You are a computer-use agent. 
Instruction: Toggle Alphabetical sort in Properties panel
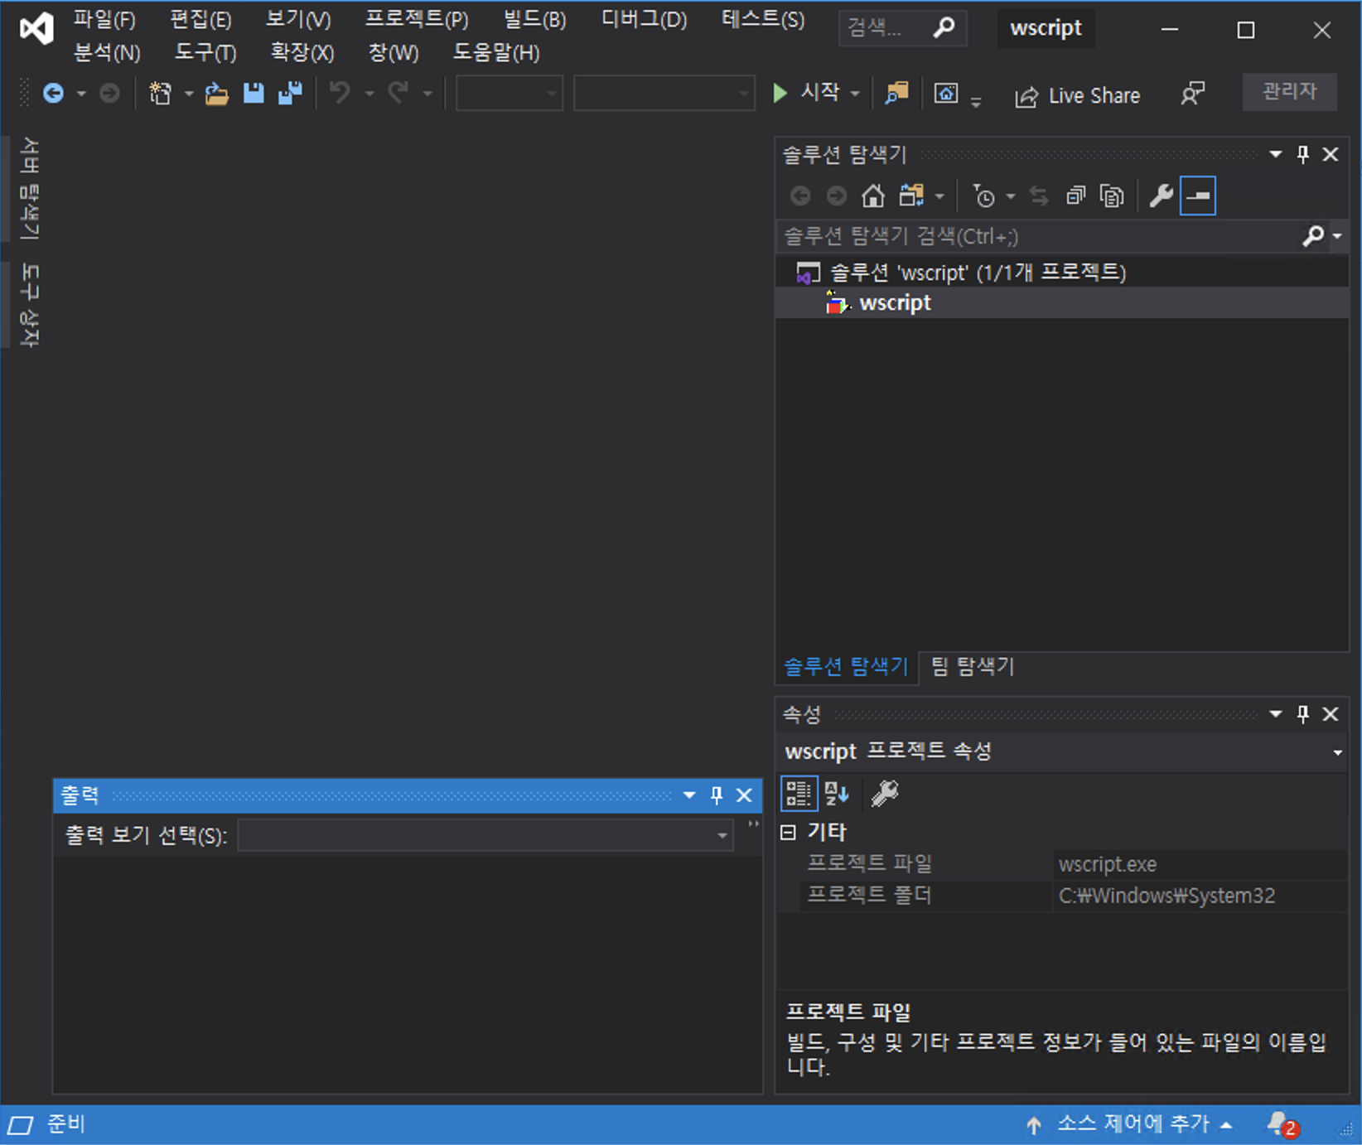pos(837,794)
